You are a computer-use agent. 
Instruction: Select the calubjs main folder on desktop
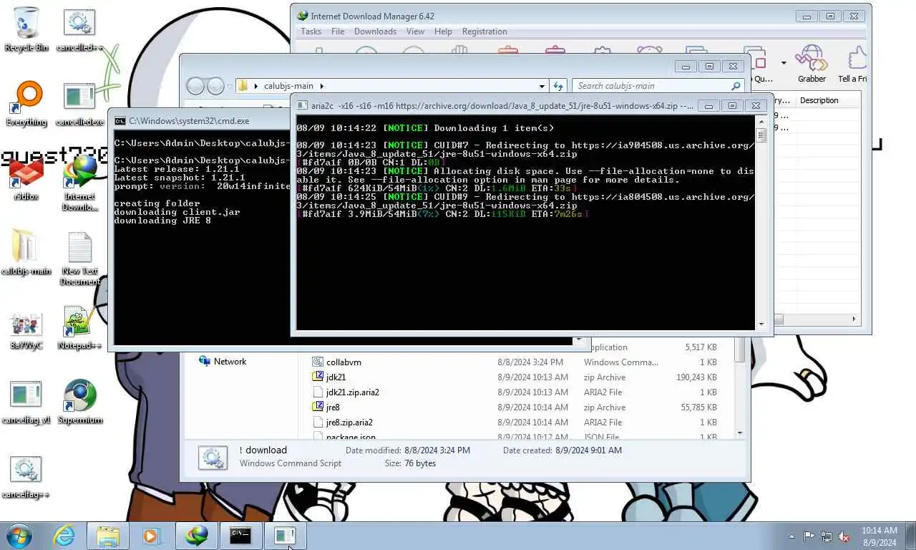click(x=26, y=252)
